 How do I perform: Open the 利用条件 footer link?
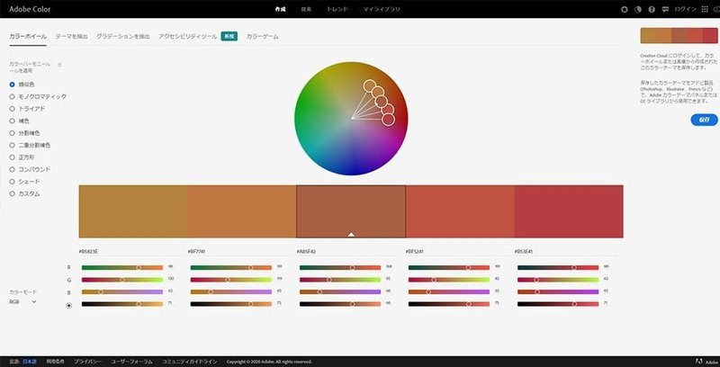pyautogui.click(x=55, y=362)
